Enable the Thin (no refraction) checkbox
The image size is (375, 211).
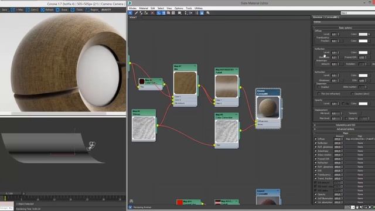click(x=319, y=94)
